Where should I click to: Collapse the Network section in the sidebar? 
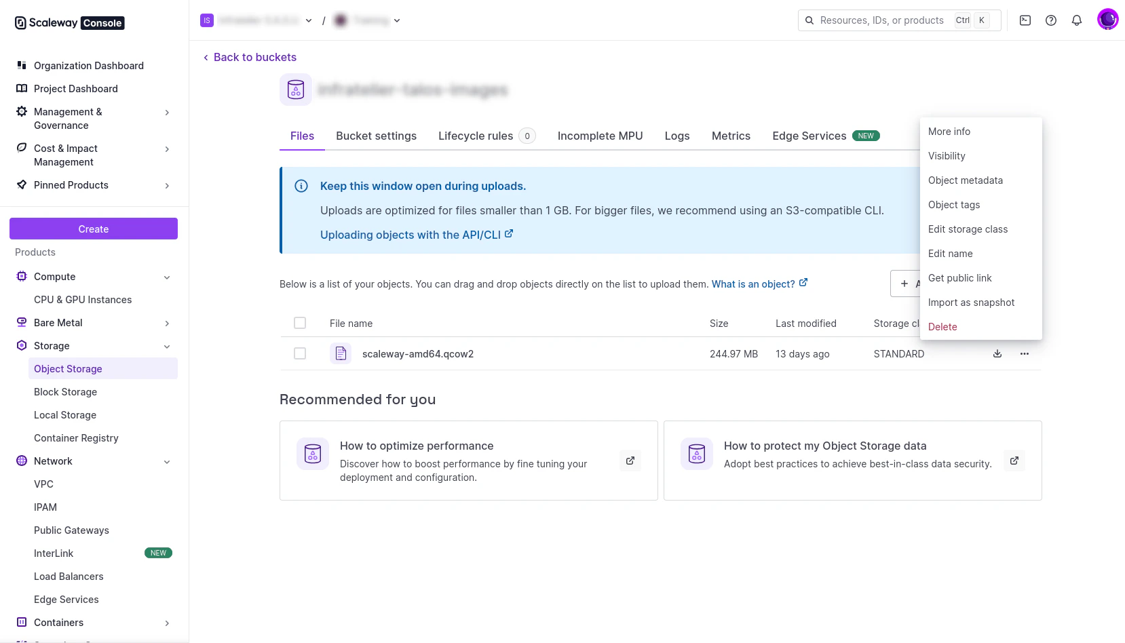click(167, 461)
